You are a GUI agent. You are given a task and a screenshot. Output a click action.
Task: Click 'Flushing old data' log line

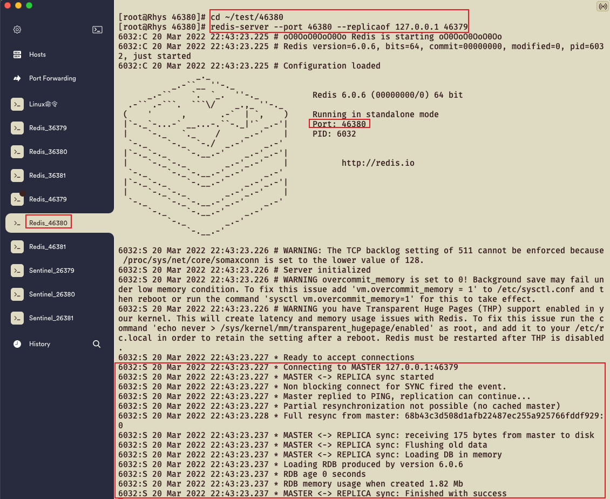point(303,445)
